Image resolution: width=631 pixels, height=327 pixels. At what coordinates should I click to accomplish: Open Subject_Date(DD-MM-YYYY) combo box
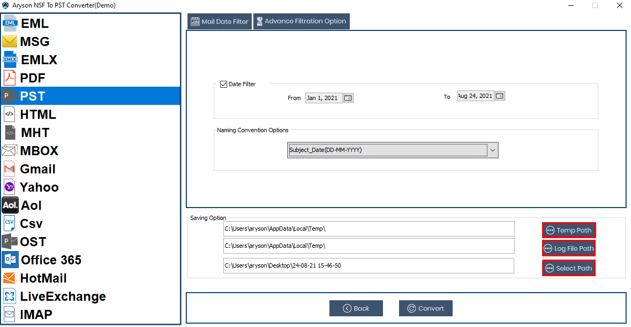pyautogui.click(x=392, y=150)
